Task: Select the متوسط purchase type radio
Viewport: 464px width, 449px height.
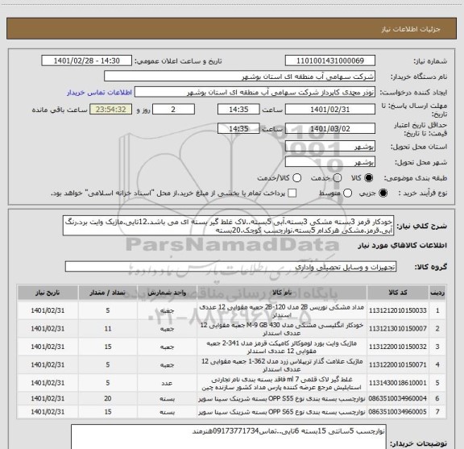Action: point(347,193)
